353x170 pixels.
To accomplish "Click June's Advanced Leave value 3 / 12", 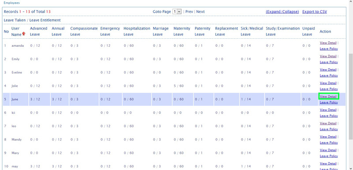I will pos(35,99).
